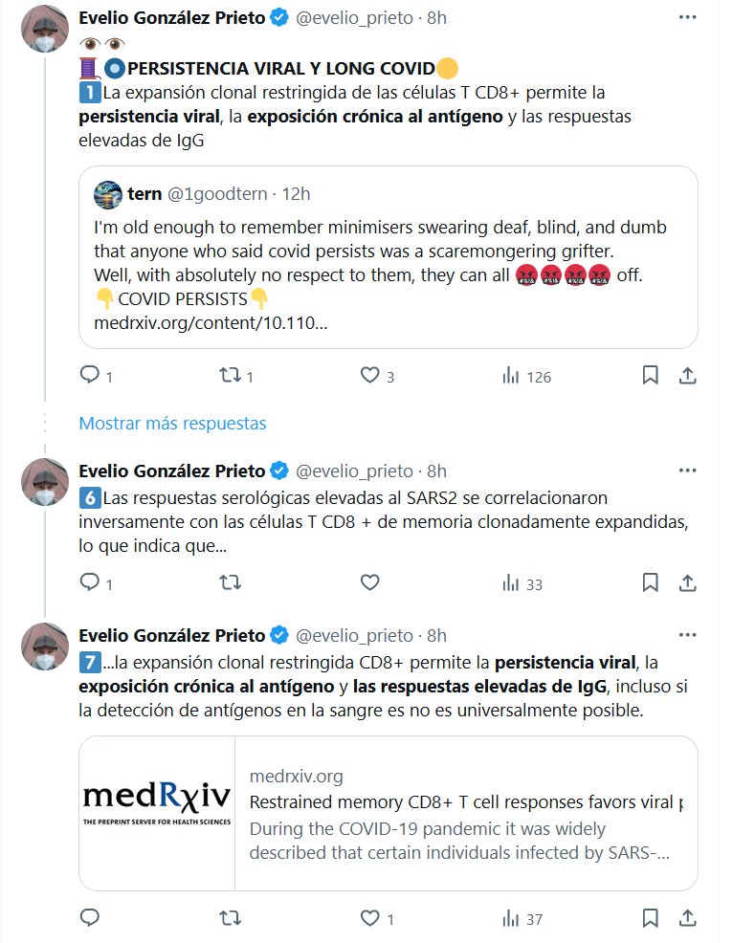
Task: Open more options on tweet 7
Action: (x=686, y=635)
